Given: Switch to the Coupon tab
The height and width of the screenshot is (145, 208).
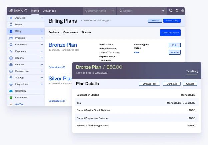Looking at the screenshot, I should pos(86,32).
